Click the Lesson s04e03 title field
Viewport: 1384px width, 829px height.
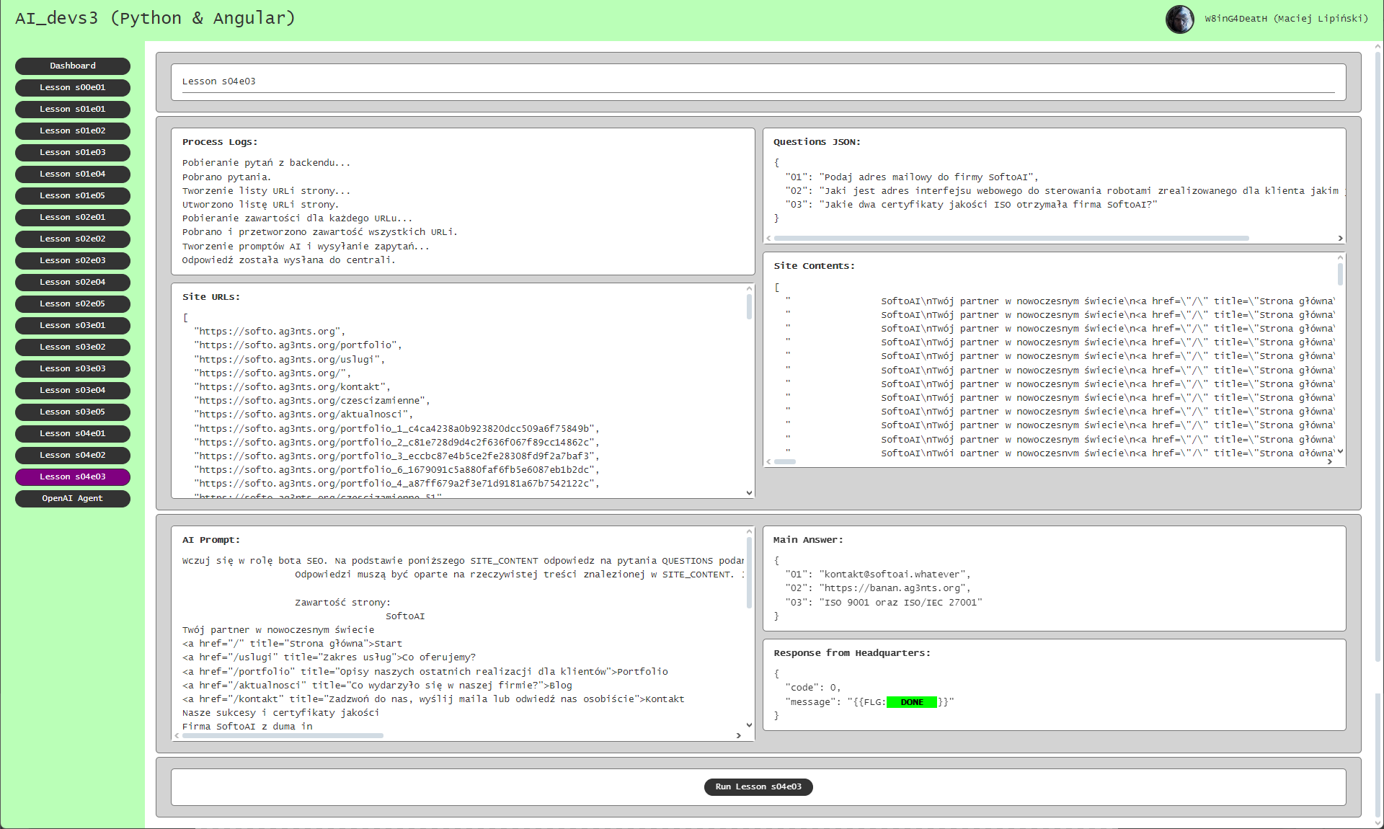[758, 81]
